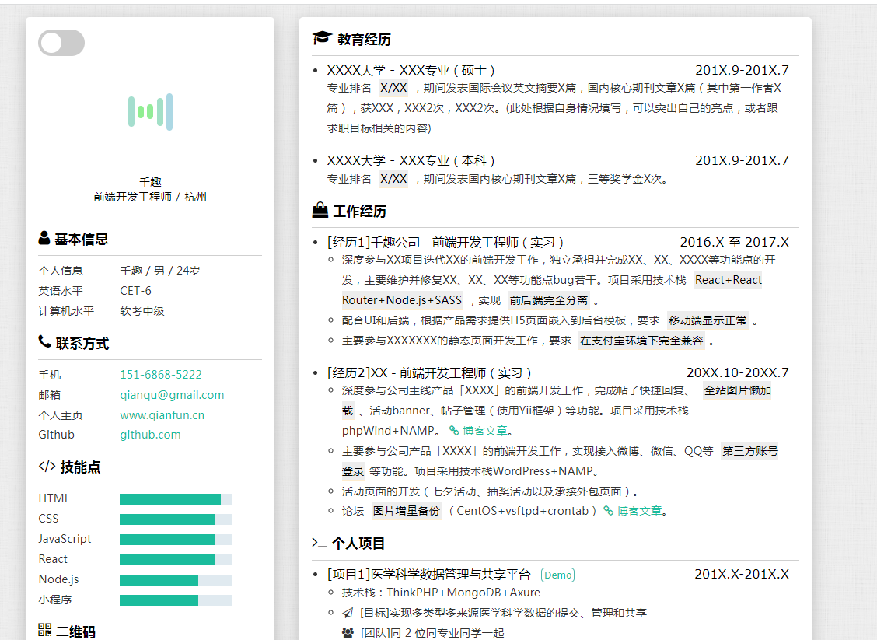The image size is (877, 640).
Task: Click the person icon beside 基本信息
Action: coord(44,240)
